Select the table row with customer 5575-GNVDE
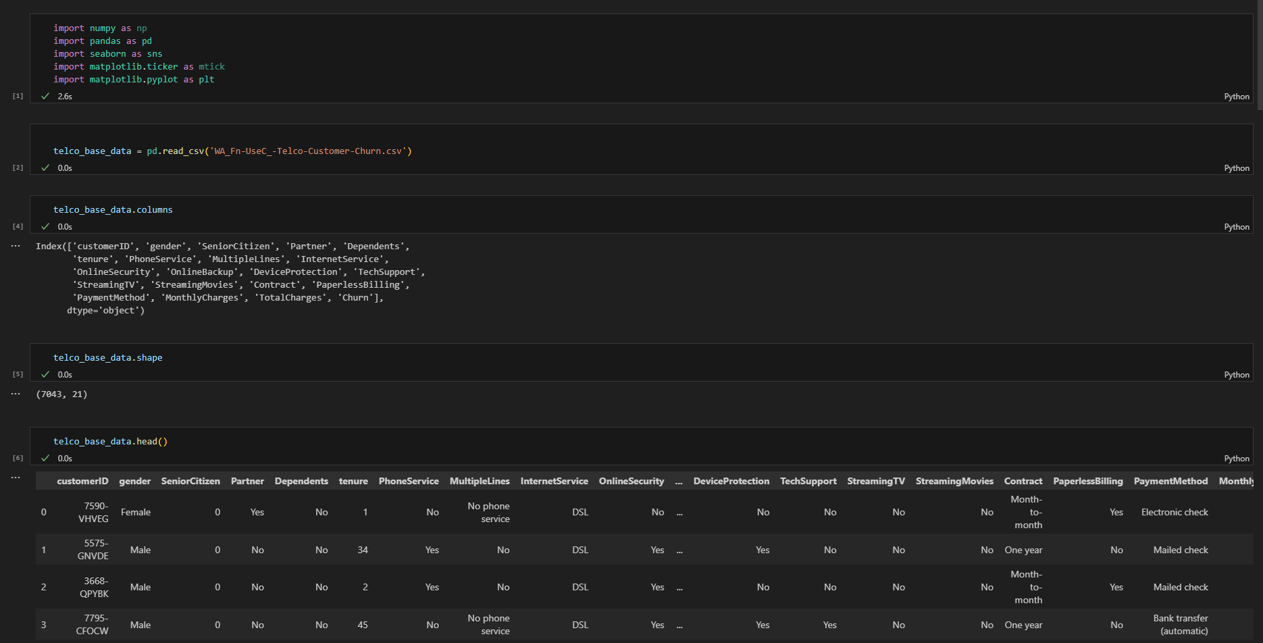Screen dimensions: 1263x643 tap(644, 550)
